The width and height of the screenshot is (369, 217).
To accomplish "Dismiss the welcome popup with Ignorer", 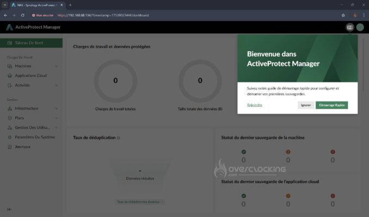I will (306, 105).
